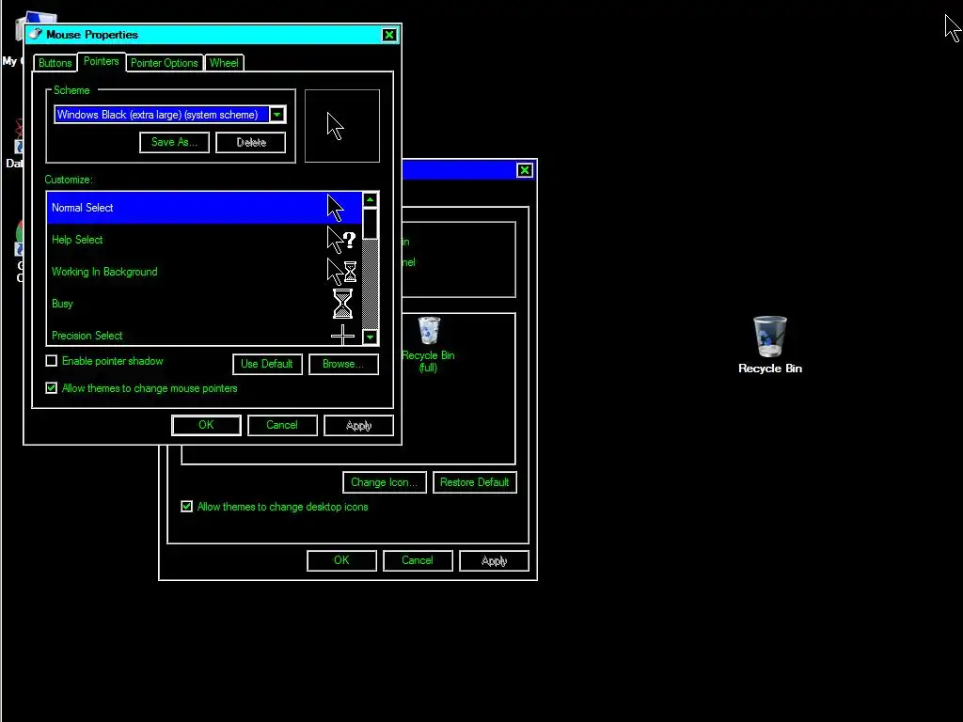This screenshot has height=722, width=963.
Task: Open the Scheme dropdown arrow
Action: pyautogui.click(x=277, y=114)
